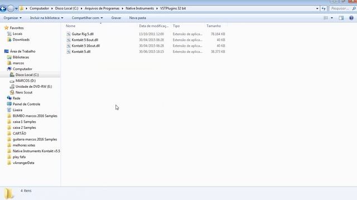The image size is (357, 200).
Task: Click the Gravar toolbar button
Action: pos(116,18)
